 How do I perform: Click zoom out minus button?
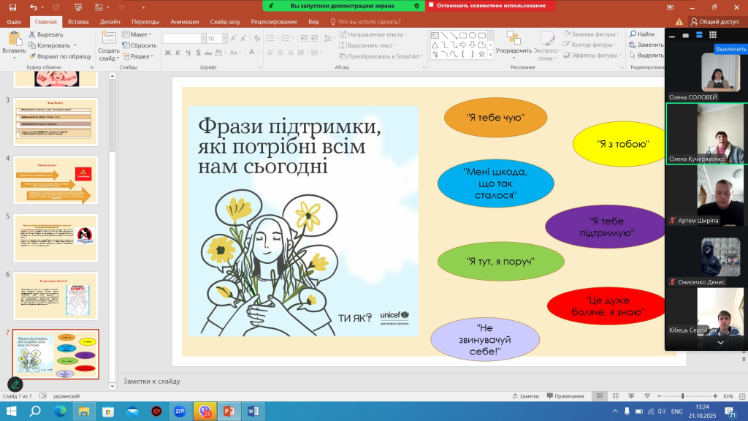(660, 396)
